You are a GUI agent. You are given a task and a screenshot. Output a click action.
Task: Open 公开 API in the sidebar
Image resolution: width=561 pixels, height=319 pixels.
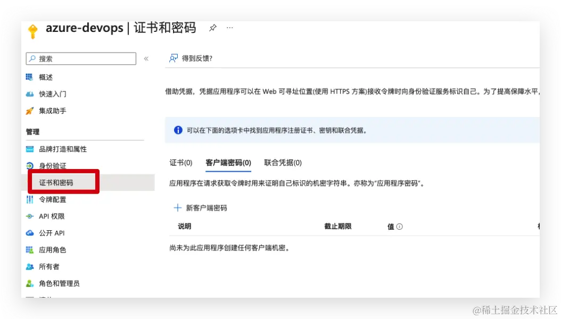52,233
